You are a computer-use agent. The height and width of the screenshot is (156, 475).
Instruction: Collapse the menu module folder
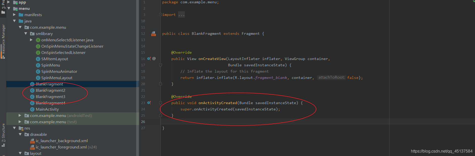point(9,8)
